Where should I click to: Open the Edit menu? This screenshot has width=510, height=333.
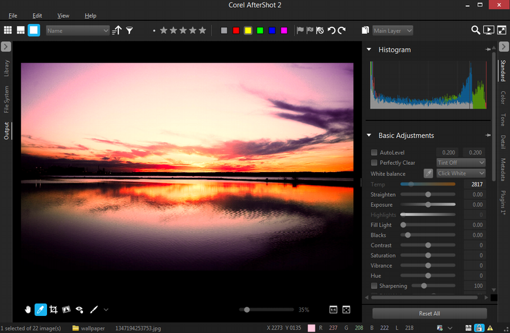coord(37,15)
